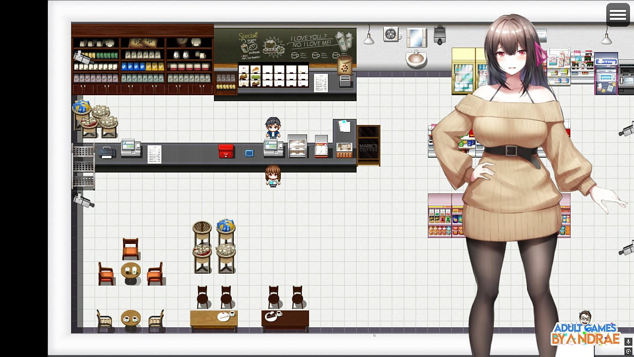The image size is (634, 357).
Task: Select the red toolbox on the counter
Action: click(x=226, y=151)
